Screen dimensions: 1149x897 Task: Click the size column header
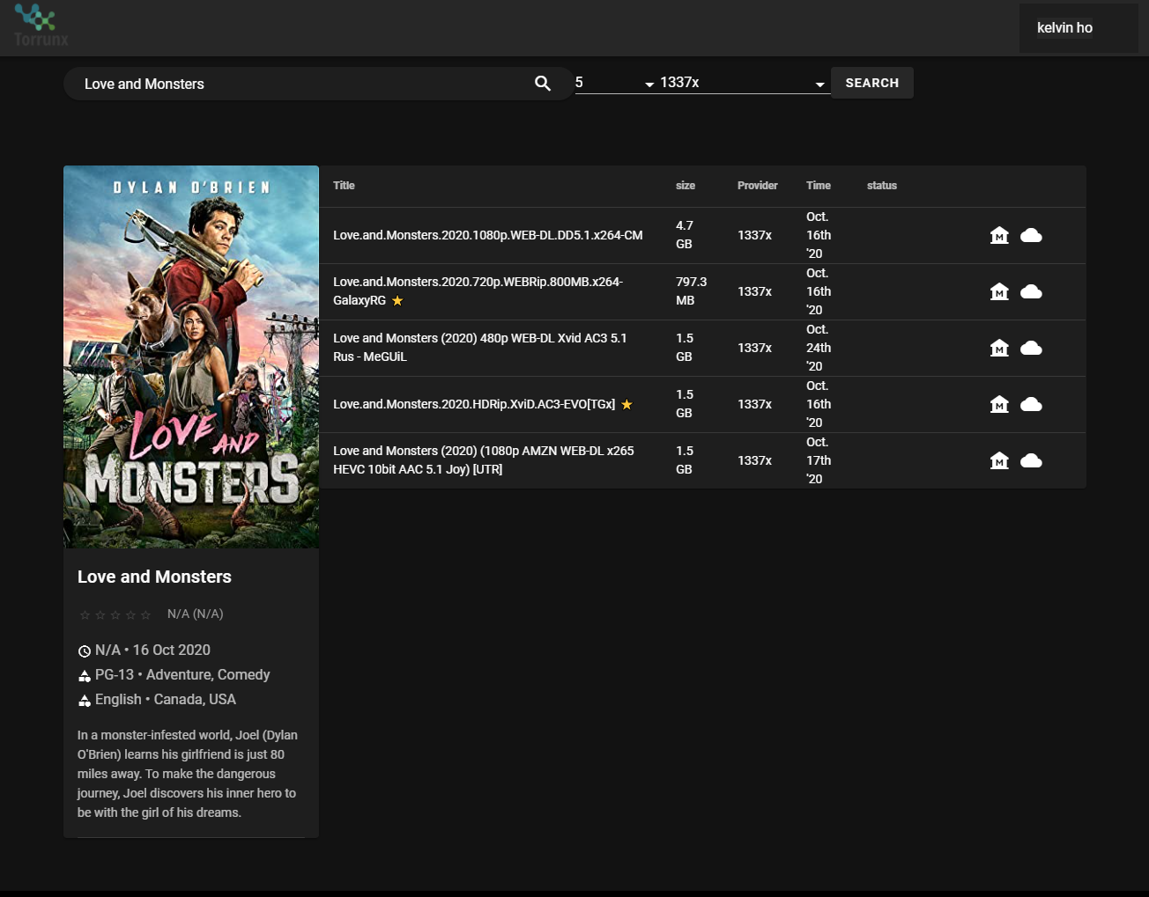pyautogui.click(x=686, y=186)
